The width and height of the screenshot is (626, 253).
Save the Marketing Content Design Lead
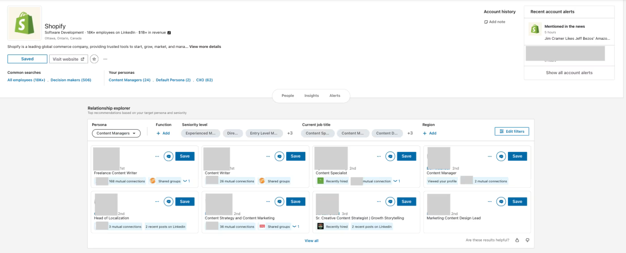[517, 202]
